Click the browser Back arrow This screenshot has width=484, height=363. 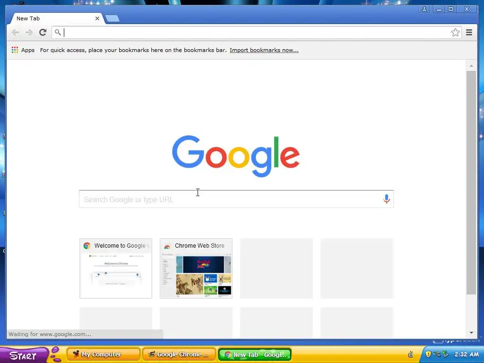tap(15, 33)
